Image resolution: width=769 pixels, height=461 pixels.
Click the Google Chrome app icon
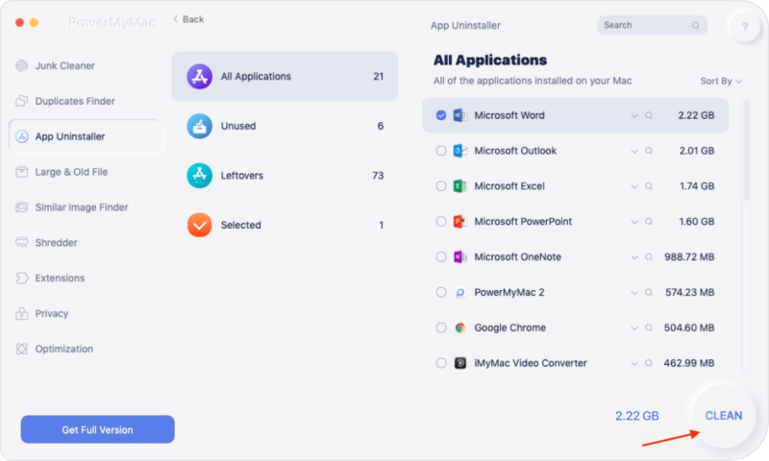pyautogui.click(x=459, y=328)
